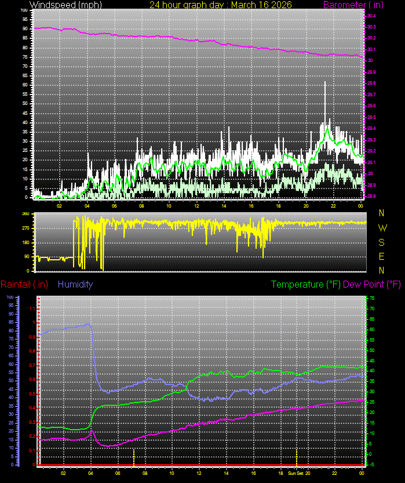The image size is (405, 483).
Task: Select barometer axis value "30.4"
Action: tap(371, 16)
